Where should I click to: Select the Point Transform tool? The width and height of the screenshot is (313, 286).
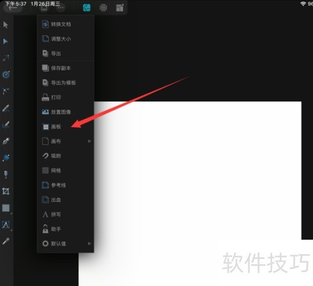pyautogui.click(x=6, y=58)
